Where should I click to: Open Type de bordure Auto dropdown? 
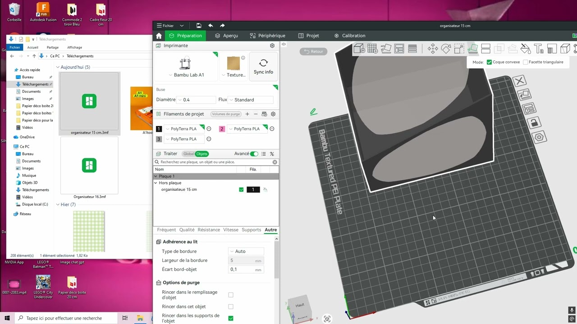[246, 252]
